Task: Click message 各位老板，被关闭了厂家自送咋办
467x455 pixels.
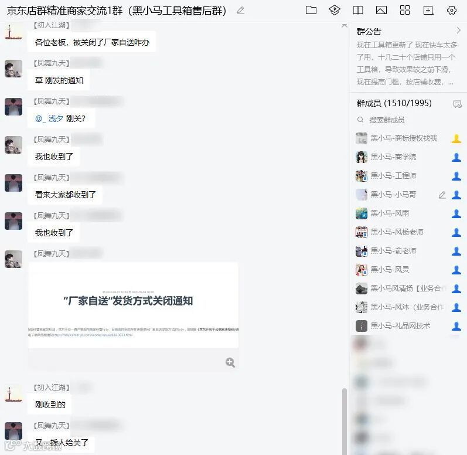Action: coord(92,42)
